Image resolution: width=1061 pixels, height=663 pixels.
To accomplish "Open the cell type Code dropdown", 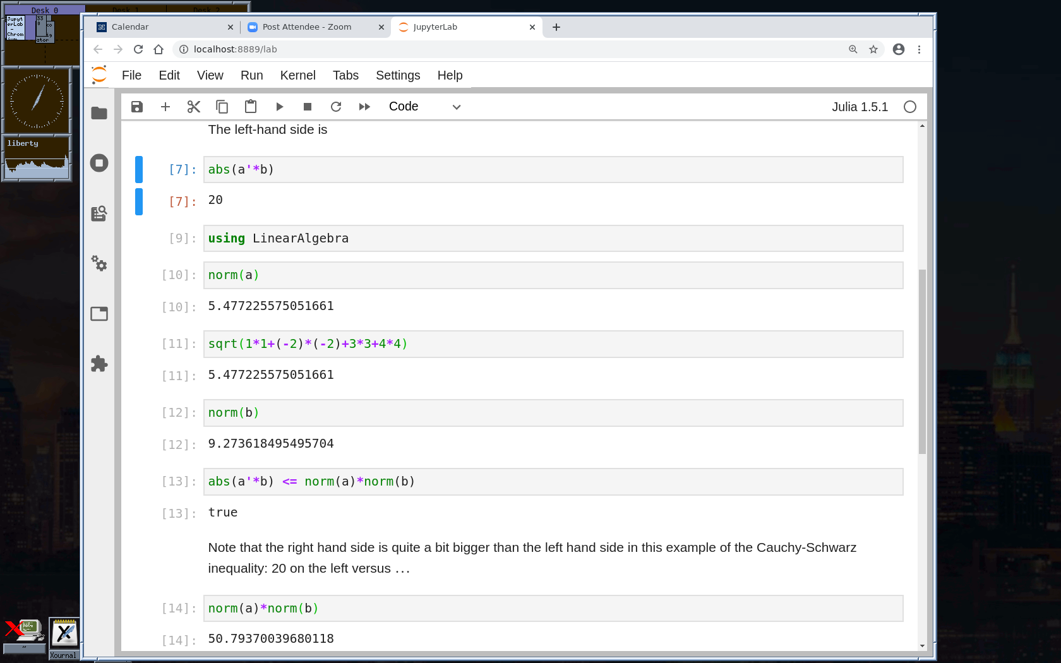I will click(x=424, y=107).
